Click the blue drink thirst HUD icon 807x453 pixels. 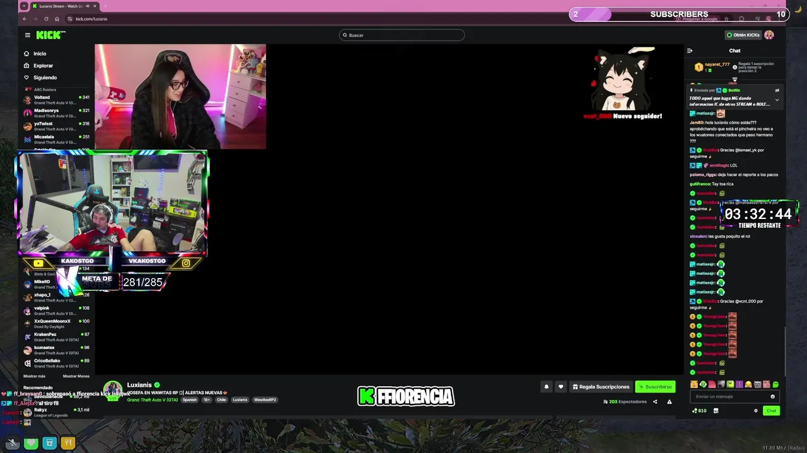pos(49,443)
